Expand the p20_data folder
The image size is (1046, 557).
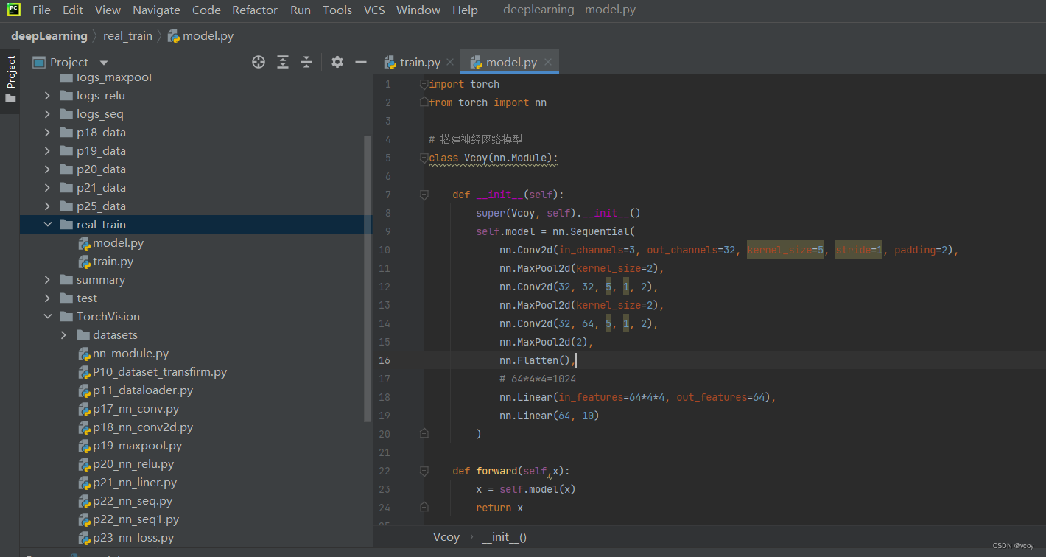coord(48,169)
